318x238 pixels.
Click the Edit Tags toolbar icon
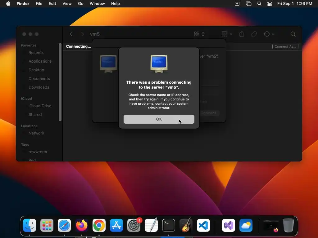[254, 34]
